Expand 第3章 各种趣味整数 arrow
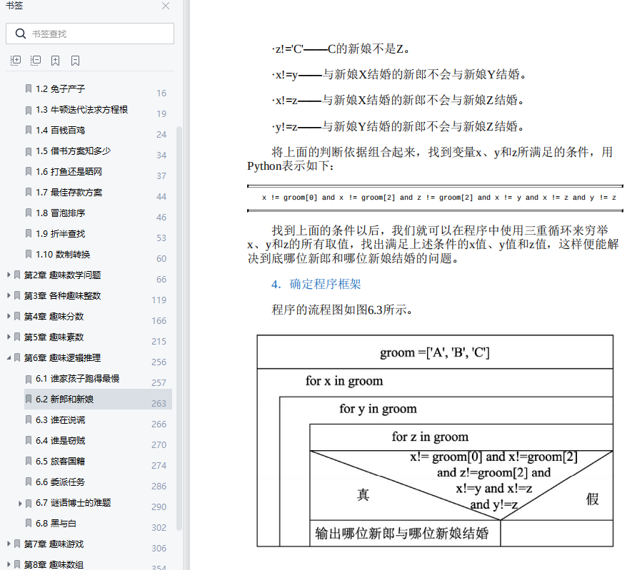 [9, 295]
